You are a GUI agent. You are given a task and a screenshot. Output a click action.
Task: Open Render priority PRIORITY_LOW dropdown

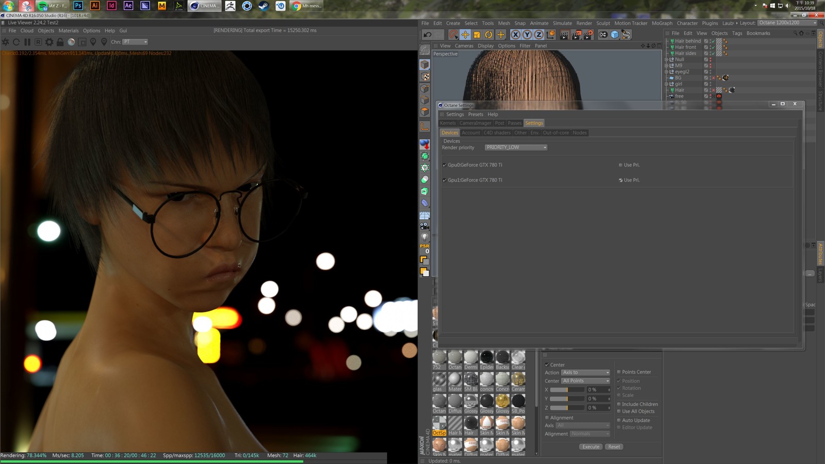pos(516,147)
